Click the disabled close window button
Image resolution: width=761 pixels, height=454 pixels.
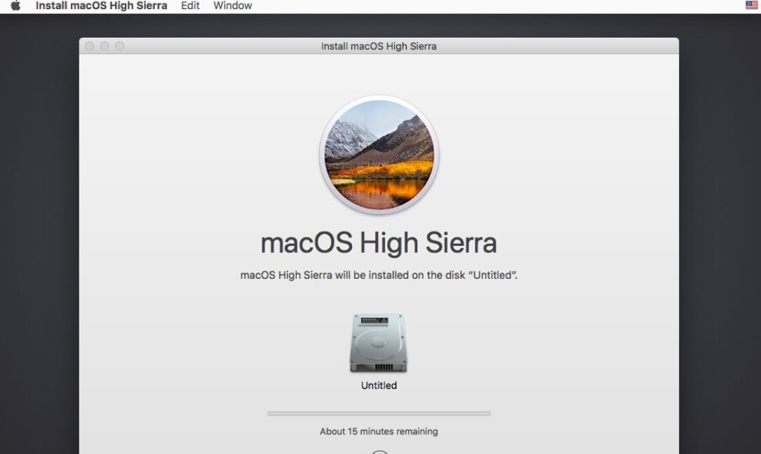tap(89, 46)
